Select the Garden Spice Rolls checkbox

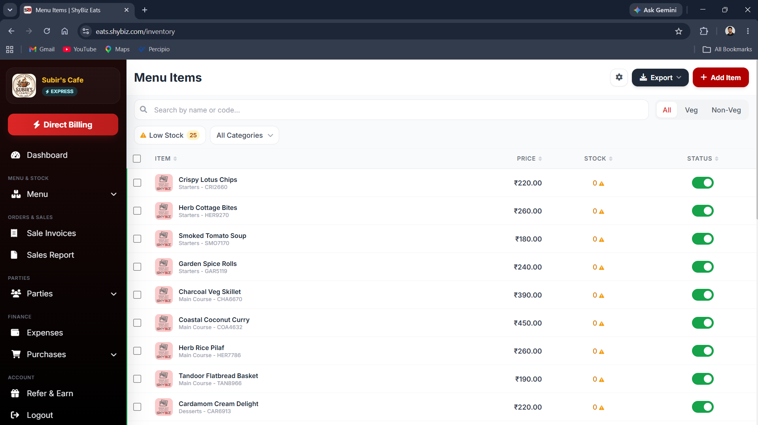click(137, 267)
